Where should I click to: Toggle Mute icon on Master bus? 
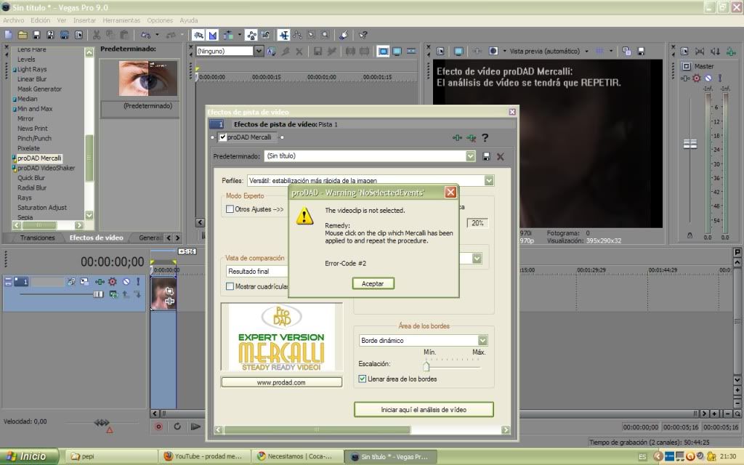(x=708, y=78)
